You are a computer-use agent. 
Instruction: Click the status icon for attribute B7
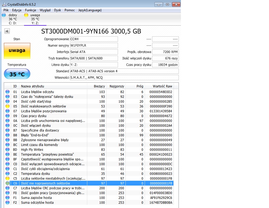pyautogui.click(x=7, y=130)
